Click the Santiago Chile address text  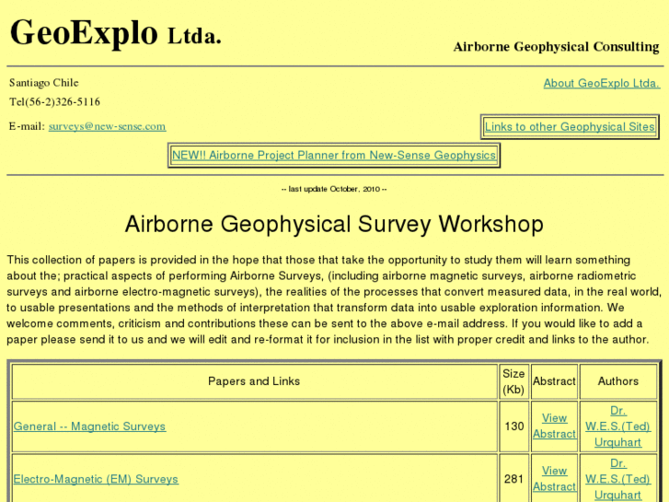(x=44, y=83)
